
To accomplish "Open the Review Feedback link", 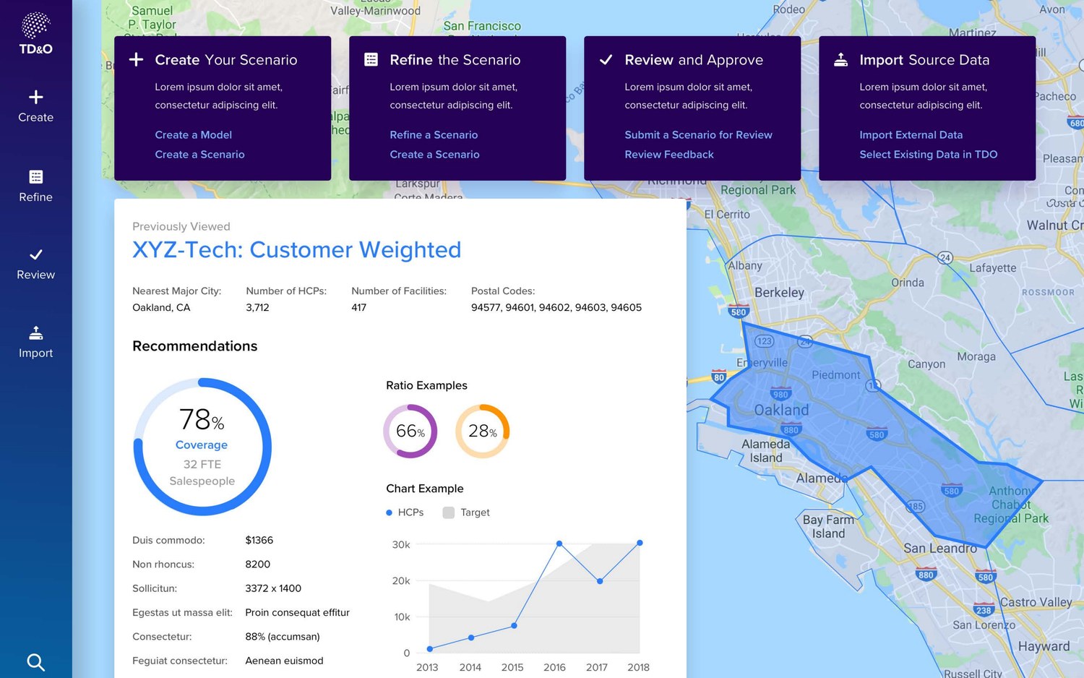I will point(669,154).
